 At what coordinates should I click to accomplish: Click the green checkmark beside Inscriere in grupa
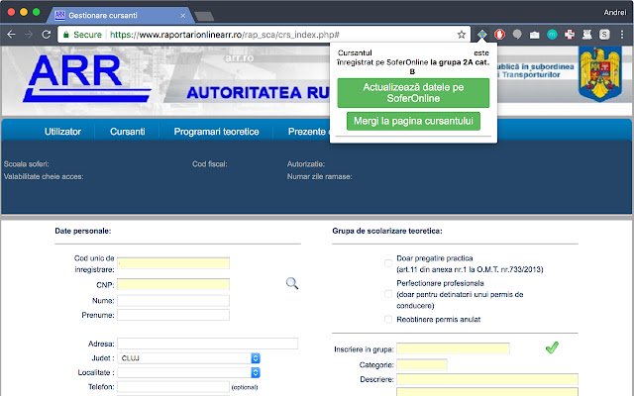click(552, 347)
